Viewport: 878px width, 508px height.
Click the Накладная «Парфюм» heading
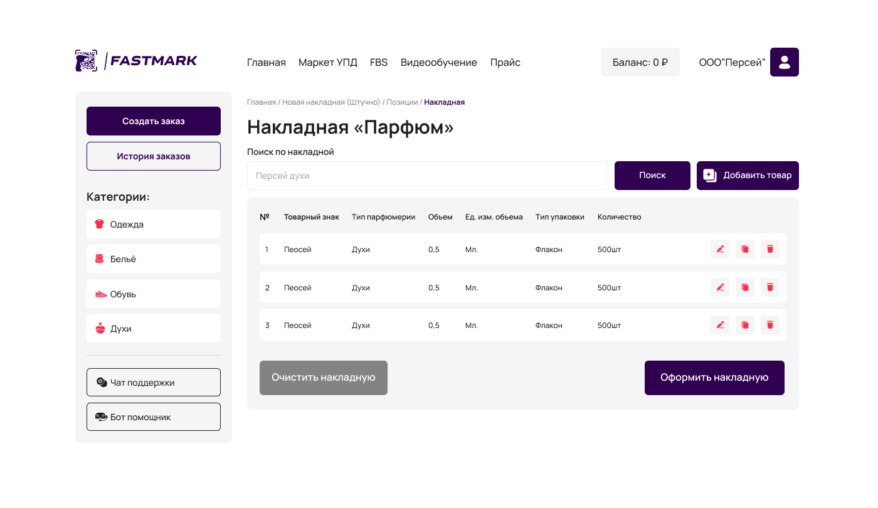click(x=351, y=127)
